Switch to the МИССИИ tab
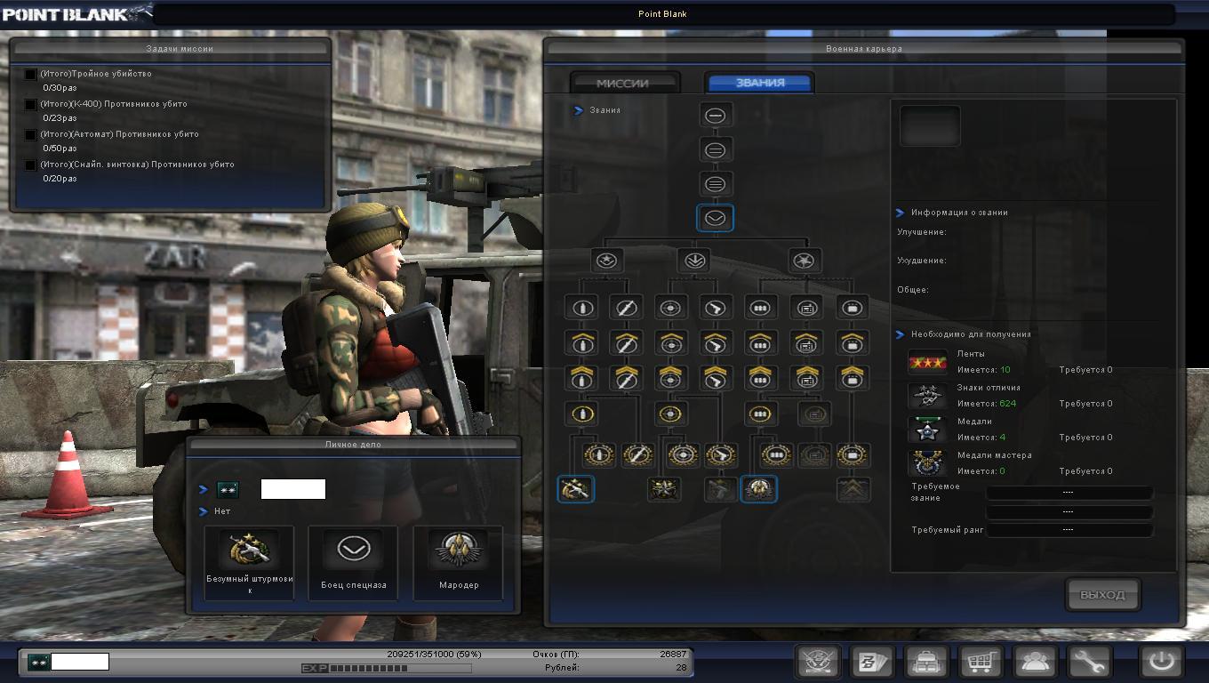Image resolution: width=1209 pixels, height=683 pixels. (x=622, y=83)
